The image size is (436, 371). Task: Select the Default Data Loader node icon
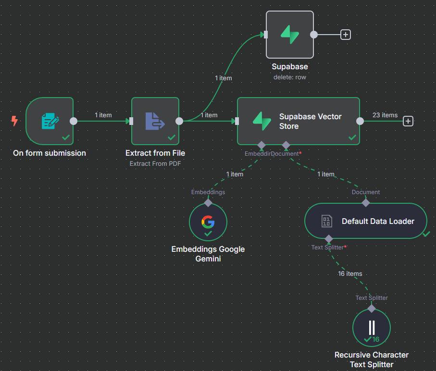[327, 221]
